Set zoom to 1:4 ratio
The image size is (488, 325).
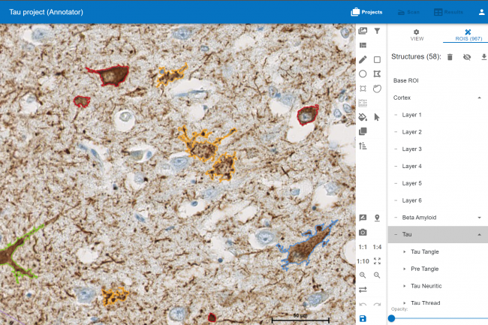pos(377,247)
